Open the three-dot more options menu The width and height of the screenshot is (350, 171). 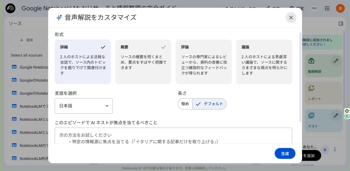coord(335,149)
